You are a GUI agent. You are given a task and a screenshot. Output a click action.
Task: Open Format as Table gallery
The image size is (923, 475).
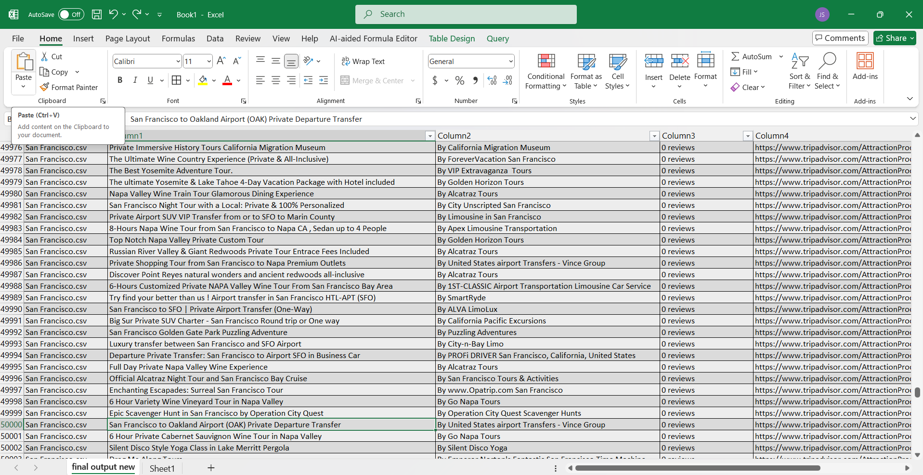586,71
